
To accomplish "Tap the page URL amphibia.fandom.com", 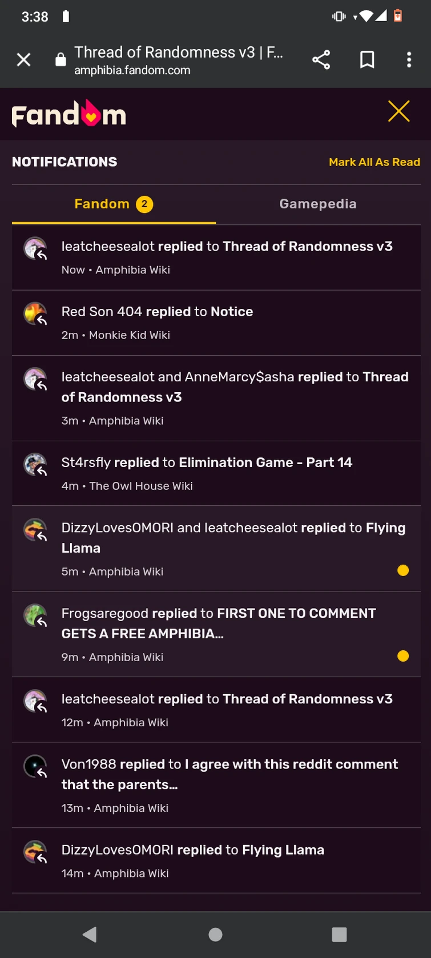I will click(132, 70).
